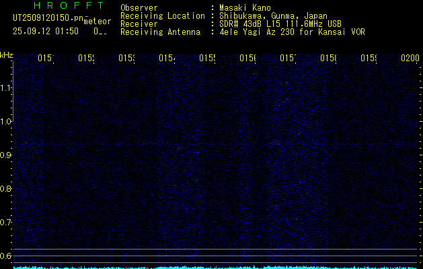Click the Observer label
Image resolution: width=423 pixels, height=269 pixels.
coord(139,8)
